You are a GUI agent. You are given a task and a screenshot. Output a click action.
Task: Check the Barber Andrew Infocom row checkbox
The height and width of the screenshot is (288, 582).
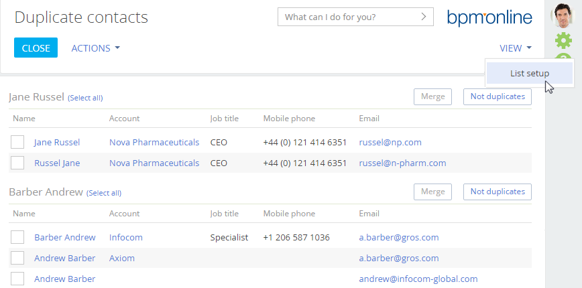(x=18, y=237)
